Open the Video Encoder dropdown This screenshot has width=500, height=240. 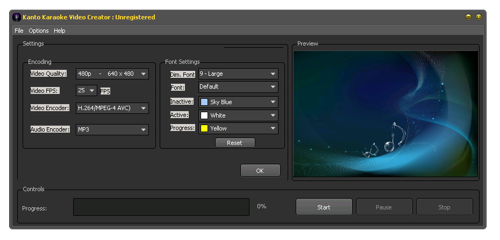pyautogui.click(x=112, y=108)
